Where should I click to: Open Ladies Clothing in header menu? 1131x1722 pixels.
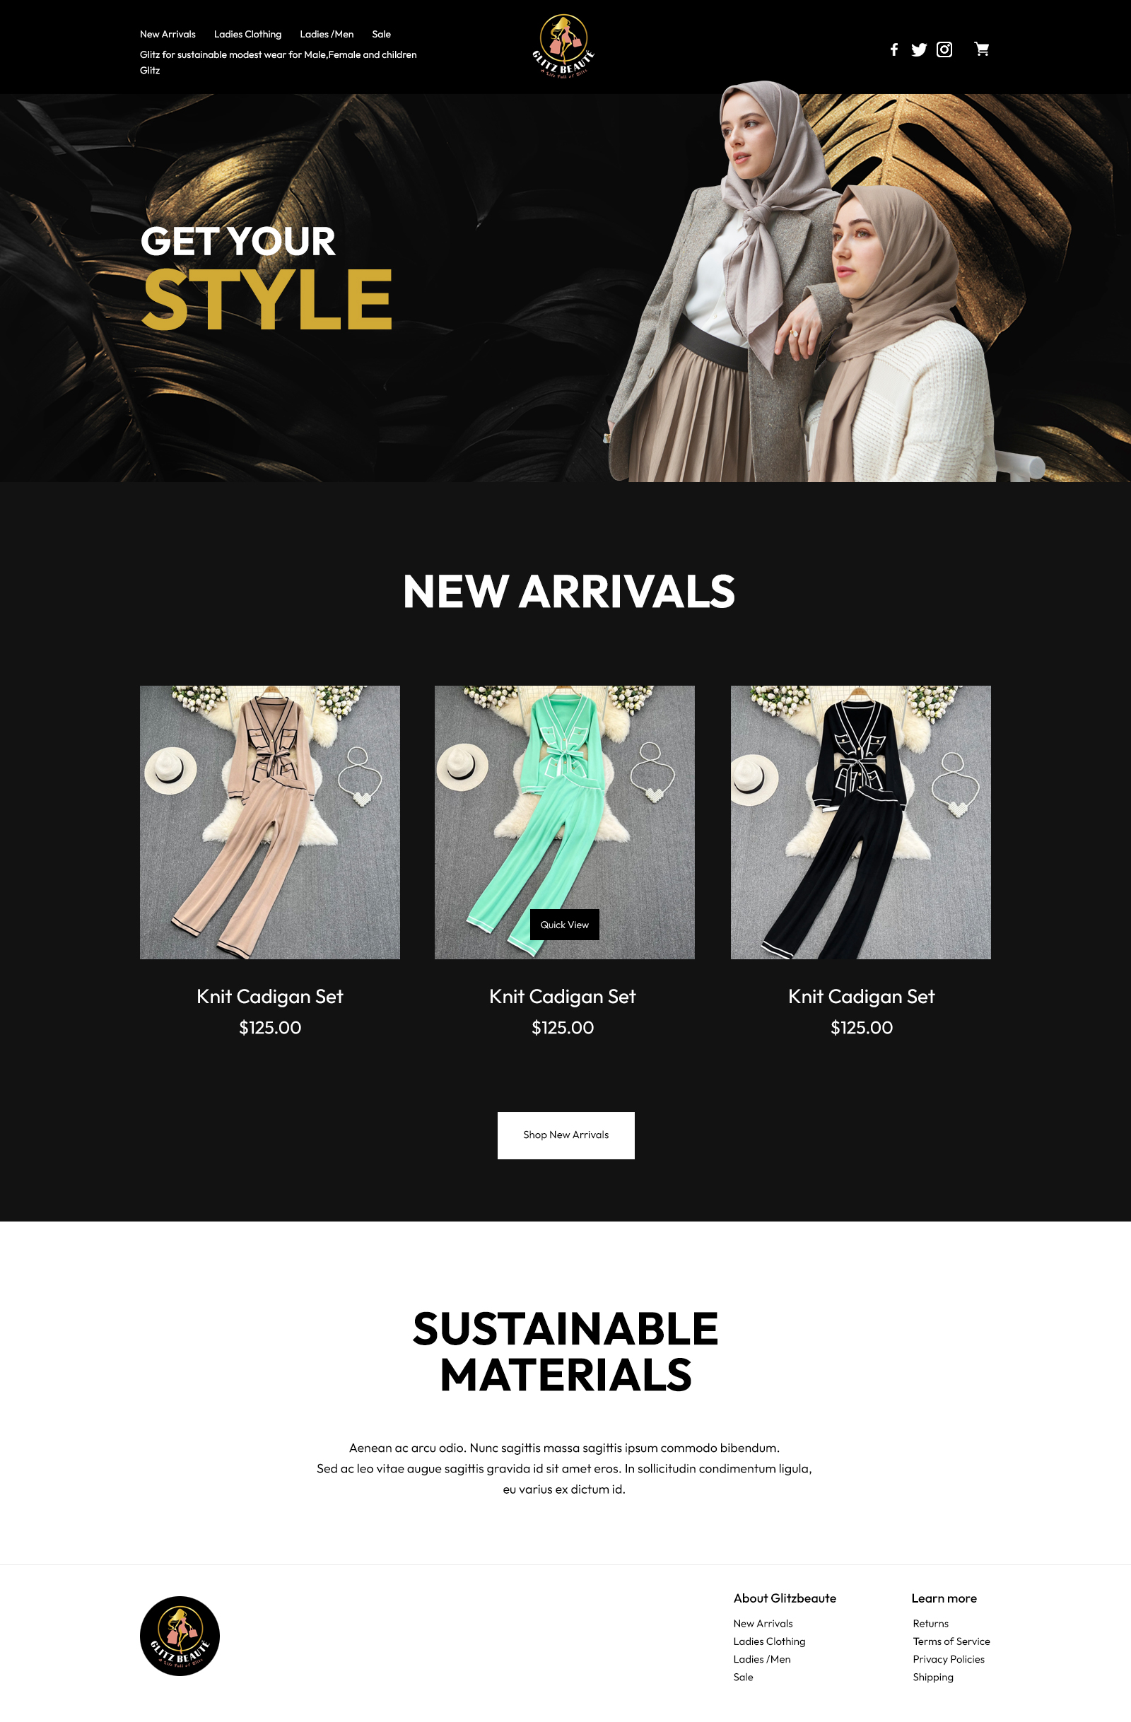tap(247, 34)
